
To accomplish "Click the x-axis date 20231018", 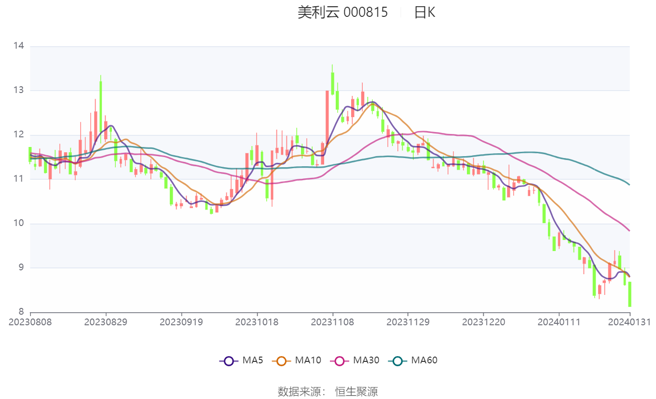I will pos(257,322).
